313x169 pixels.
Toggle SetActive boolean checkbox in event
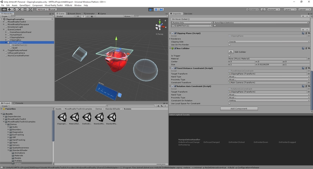(x=215, y=26)
